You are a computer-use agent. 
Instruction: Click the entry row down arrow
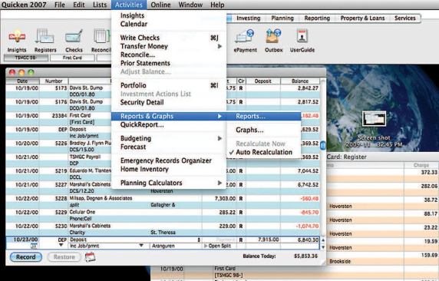click(323, 246)
